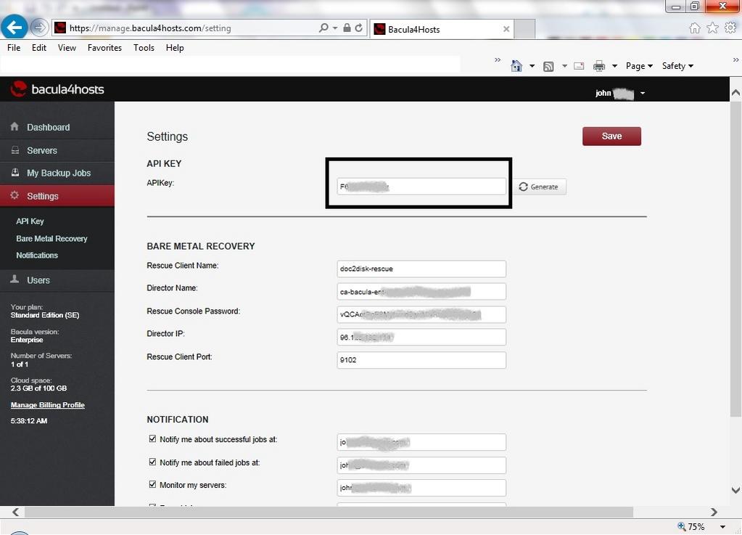Open the Manage Billing Profile link
The height and width of the screenshot is (535, 742).
pyautogui.click(x=48, y=405)
